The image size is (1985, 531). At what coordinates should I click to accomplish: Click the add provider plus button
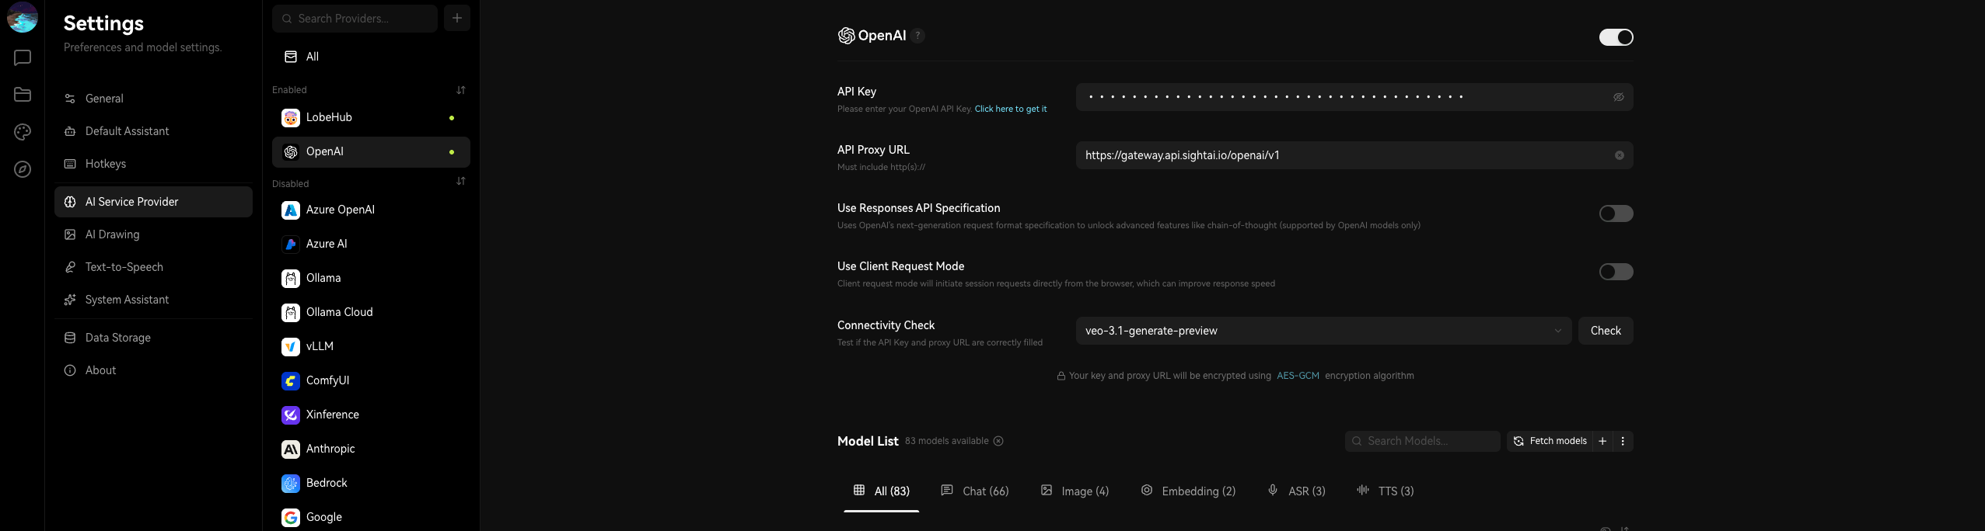457,18
